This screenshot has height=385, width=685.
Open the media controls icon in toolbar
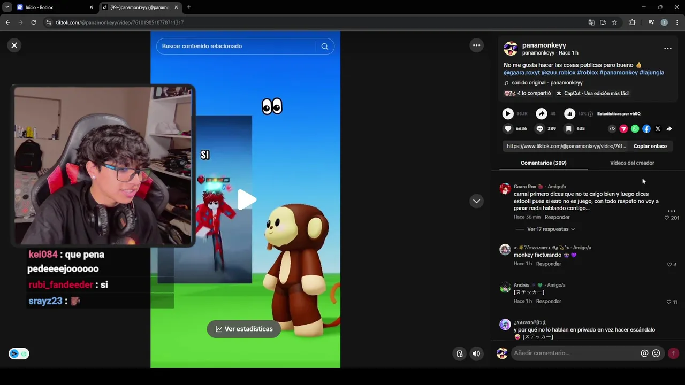coord(651,22)
